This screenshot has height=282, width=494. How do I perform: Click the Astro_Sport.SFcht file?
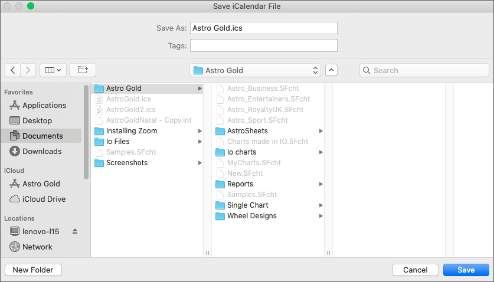(x=268, y=120)
